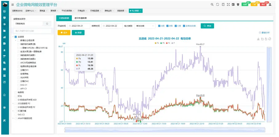The height and width of the screenshot is (137, 279).
Task: Expand the EC演示箱 tree node
Action: (13, 111)
